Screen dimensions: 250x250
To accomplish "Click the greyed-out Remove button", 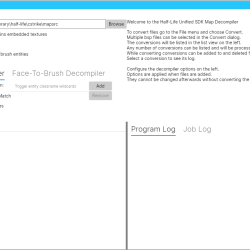I will point(100,95).
